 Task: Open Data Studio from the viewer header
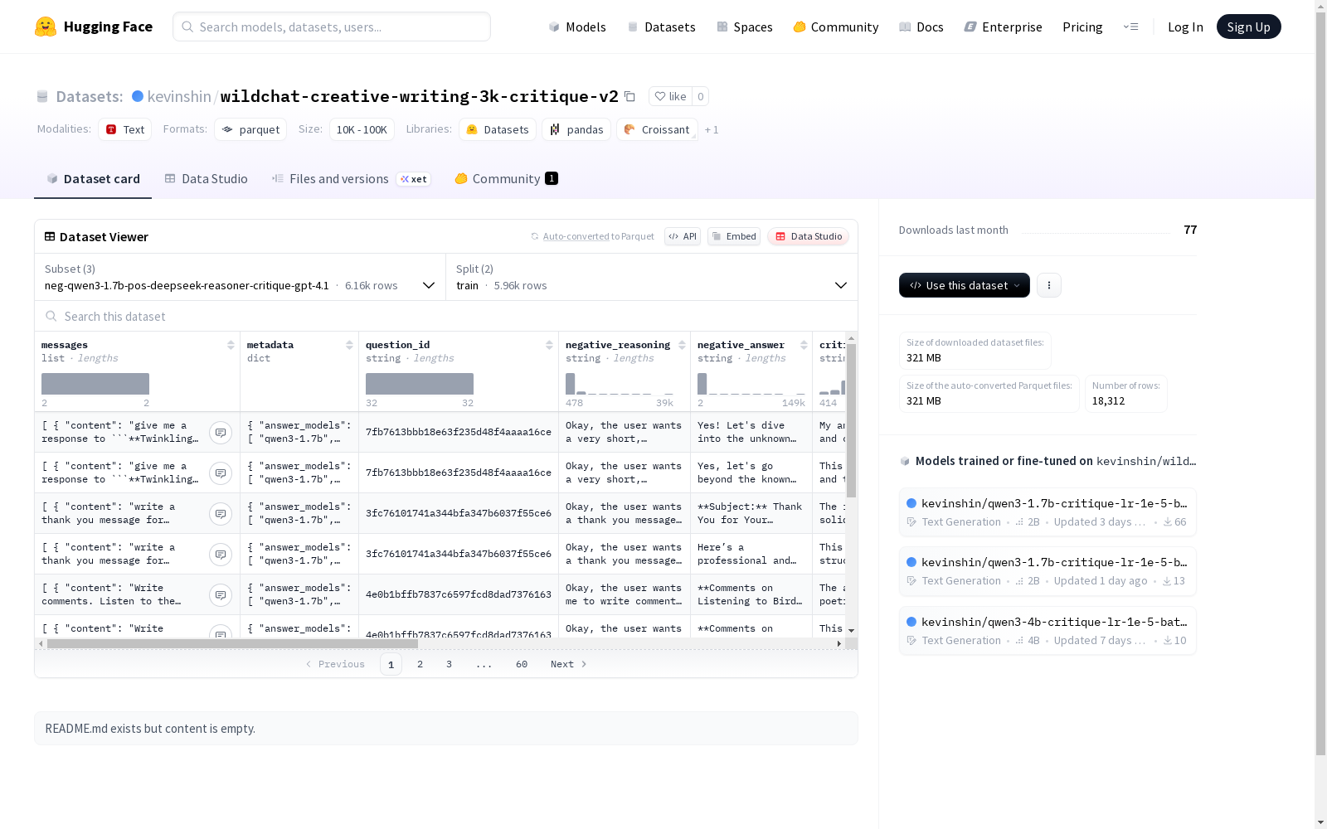(808, 236)
